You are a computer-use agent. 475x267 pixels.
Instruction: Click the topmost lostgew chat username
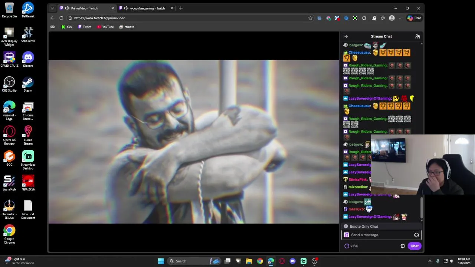pos(355,45)
